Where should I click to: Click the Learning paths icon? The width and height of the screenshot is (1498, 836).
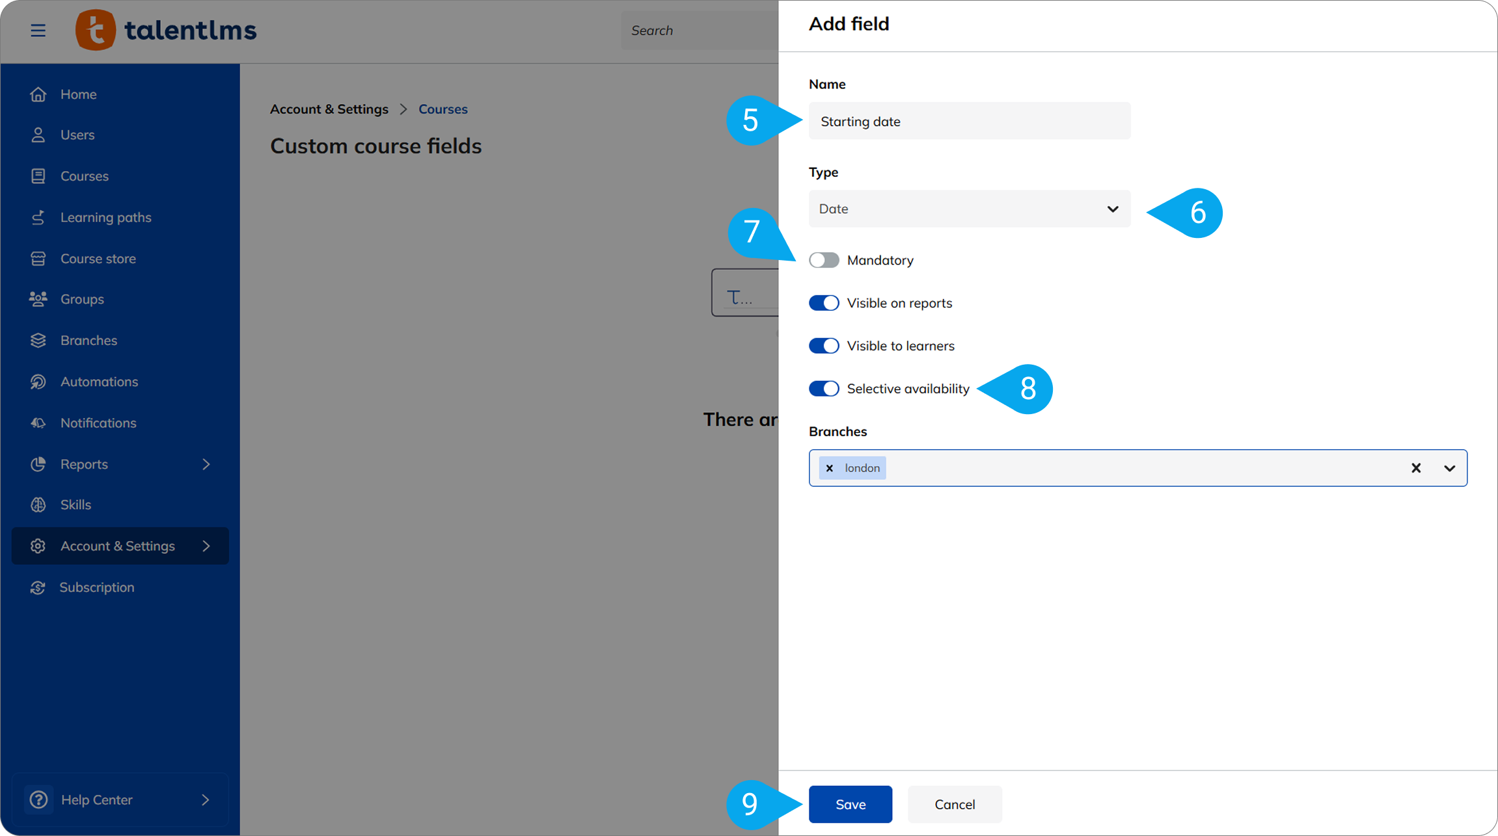tap(38, 217)
